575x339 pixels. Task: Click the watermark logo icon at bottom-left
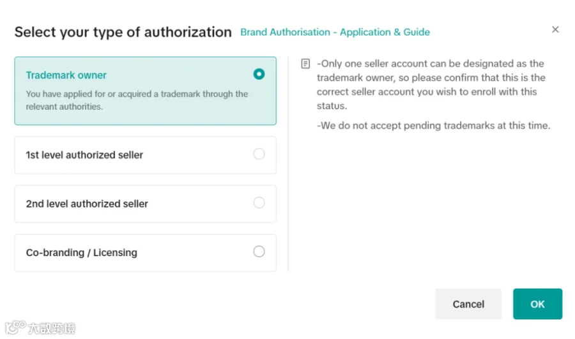(15, 328)
